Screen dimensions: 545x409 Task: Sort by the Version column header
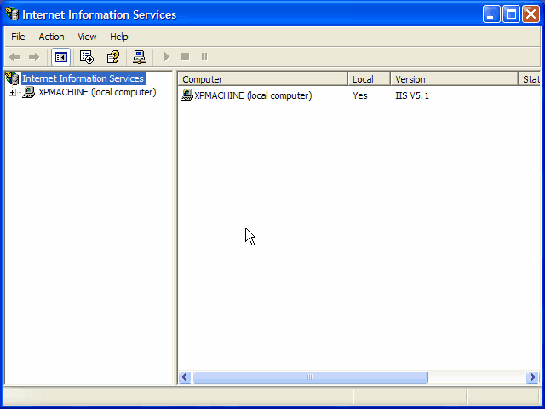(454, 79)
